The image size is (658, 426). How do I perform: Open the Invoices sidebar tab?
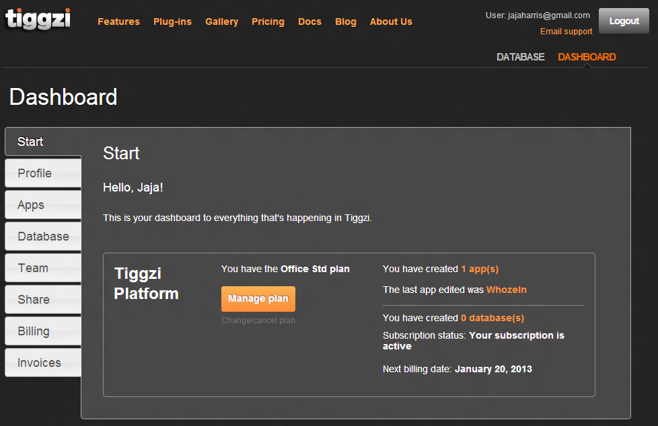39,363
